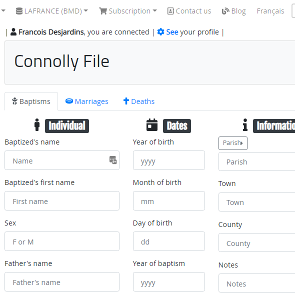Switch language to Français
This screenshot has width=295, height=295.
[270, 11]
